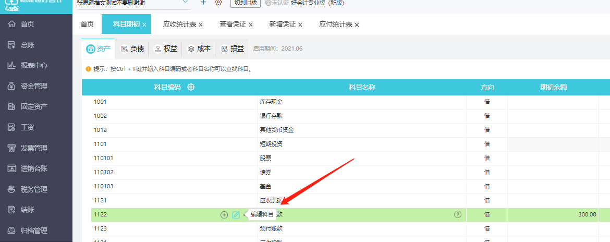Switch to the 应付统计表 tab

point(336,25)
